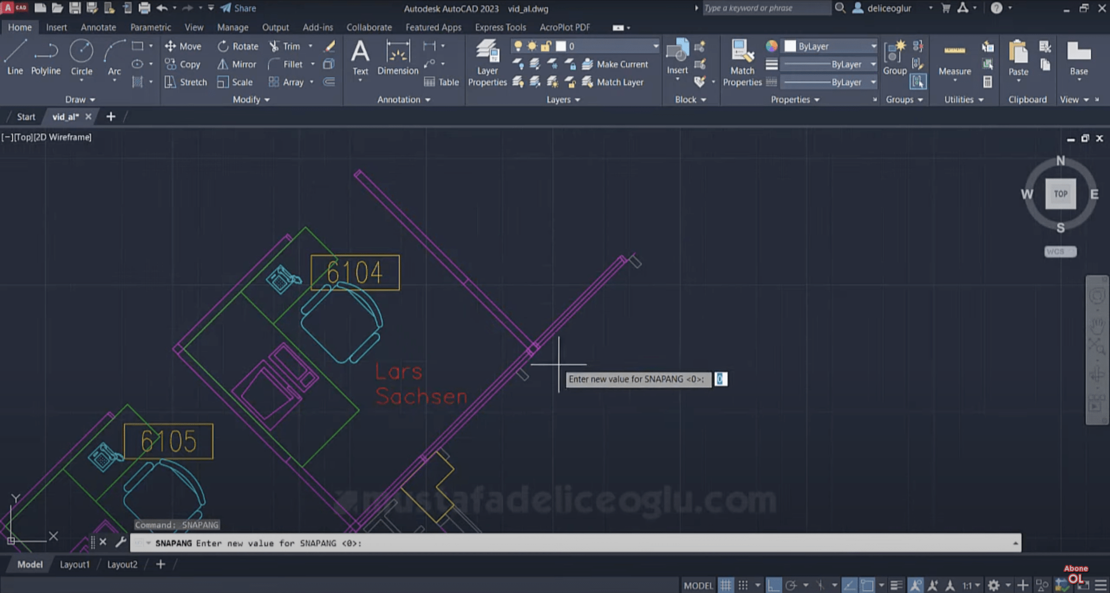Viewport: 1110px width, 593px height.
Task: Insert a Table
Action: (441, 82)
